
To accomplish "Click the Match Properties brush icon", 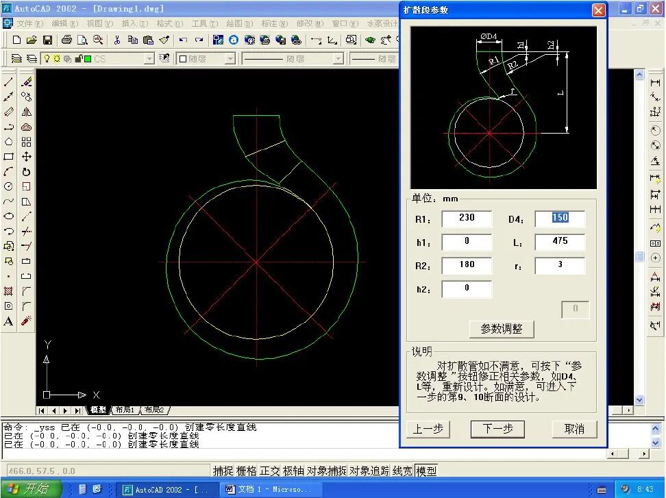I will (x=164, y=40).
